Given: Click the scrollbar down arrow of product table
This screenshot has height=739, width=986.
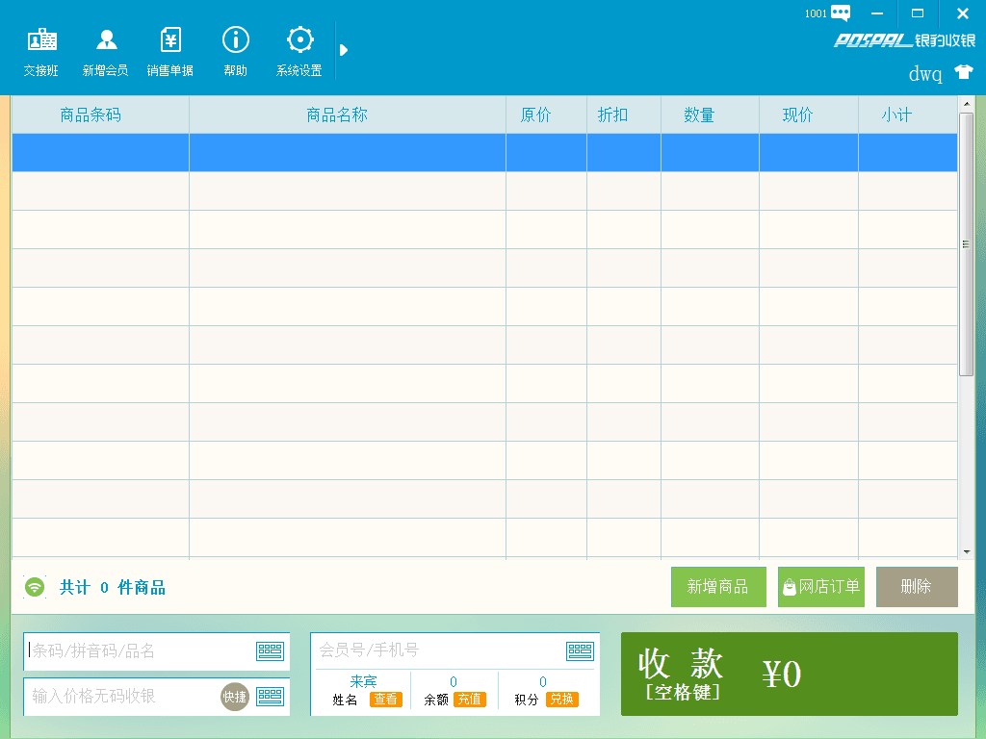Looking at the screenshot, I should (967, 552).
